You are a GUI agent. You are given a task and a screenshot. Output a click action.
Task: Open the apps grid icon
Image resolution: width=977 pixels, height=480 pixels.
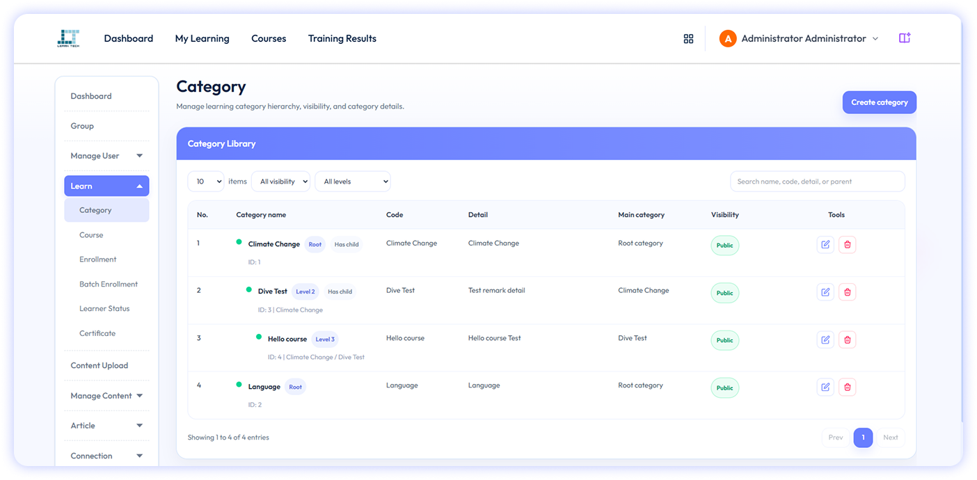(x=688, y=39)
